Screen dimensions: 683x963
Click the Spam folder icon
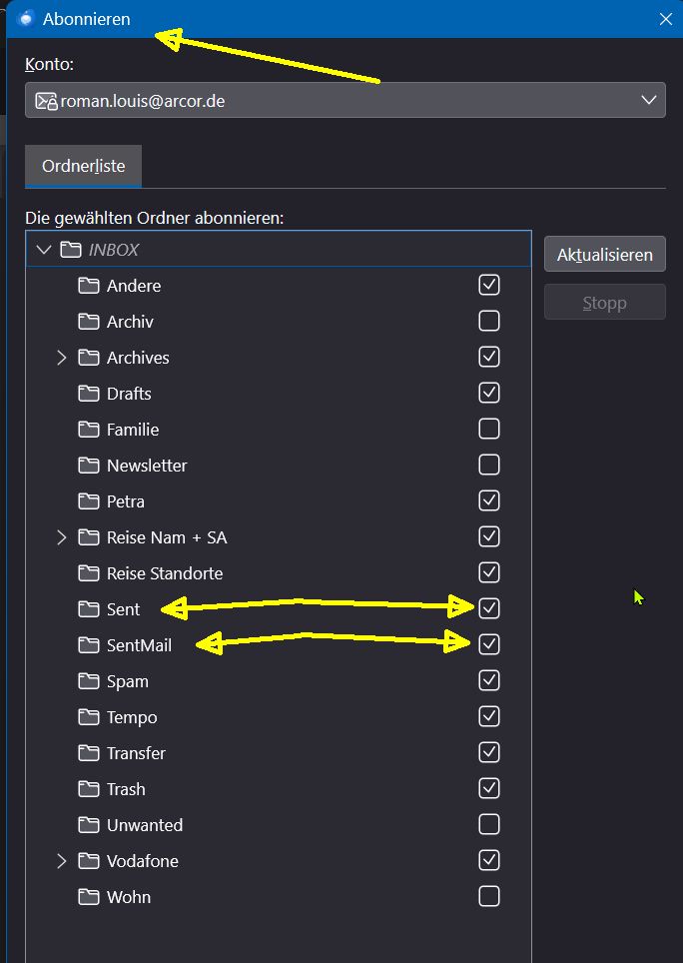(89, 681)
